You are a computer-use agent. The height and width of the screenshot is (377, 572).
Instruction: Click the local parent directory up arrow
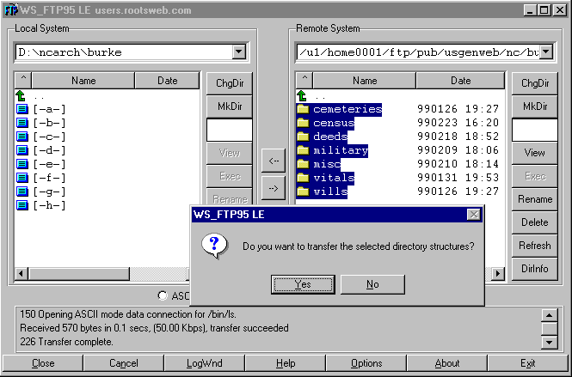coord(22,95)
